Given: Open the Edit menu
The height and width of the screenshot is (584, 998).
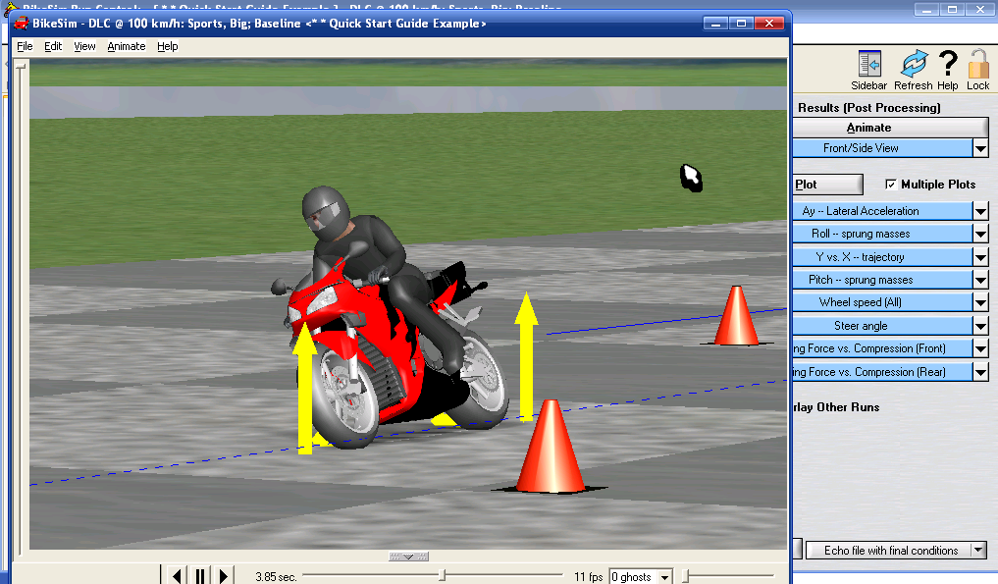Looking at the screenshot, I should (53, 46).
